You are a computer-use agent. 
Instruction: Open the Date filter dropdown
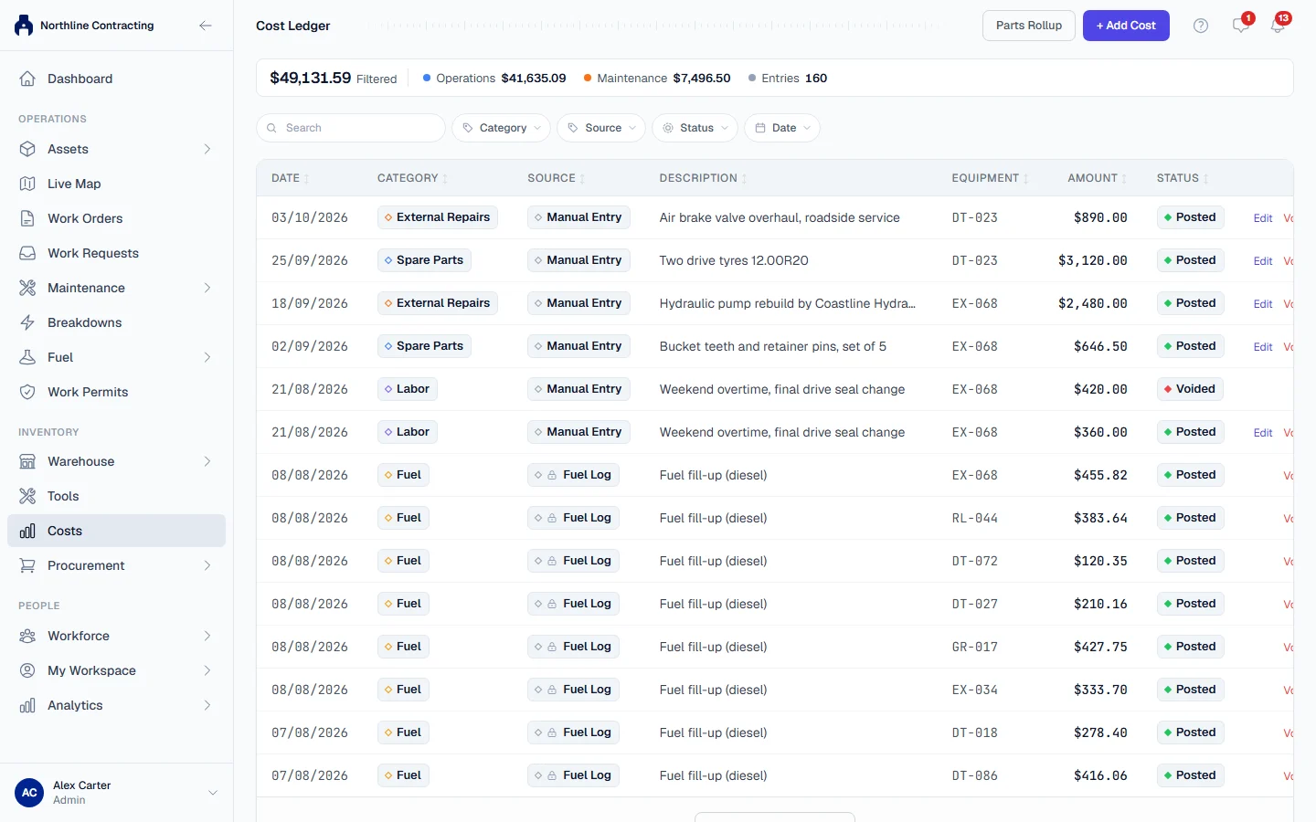pos(782,128)
